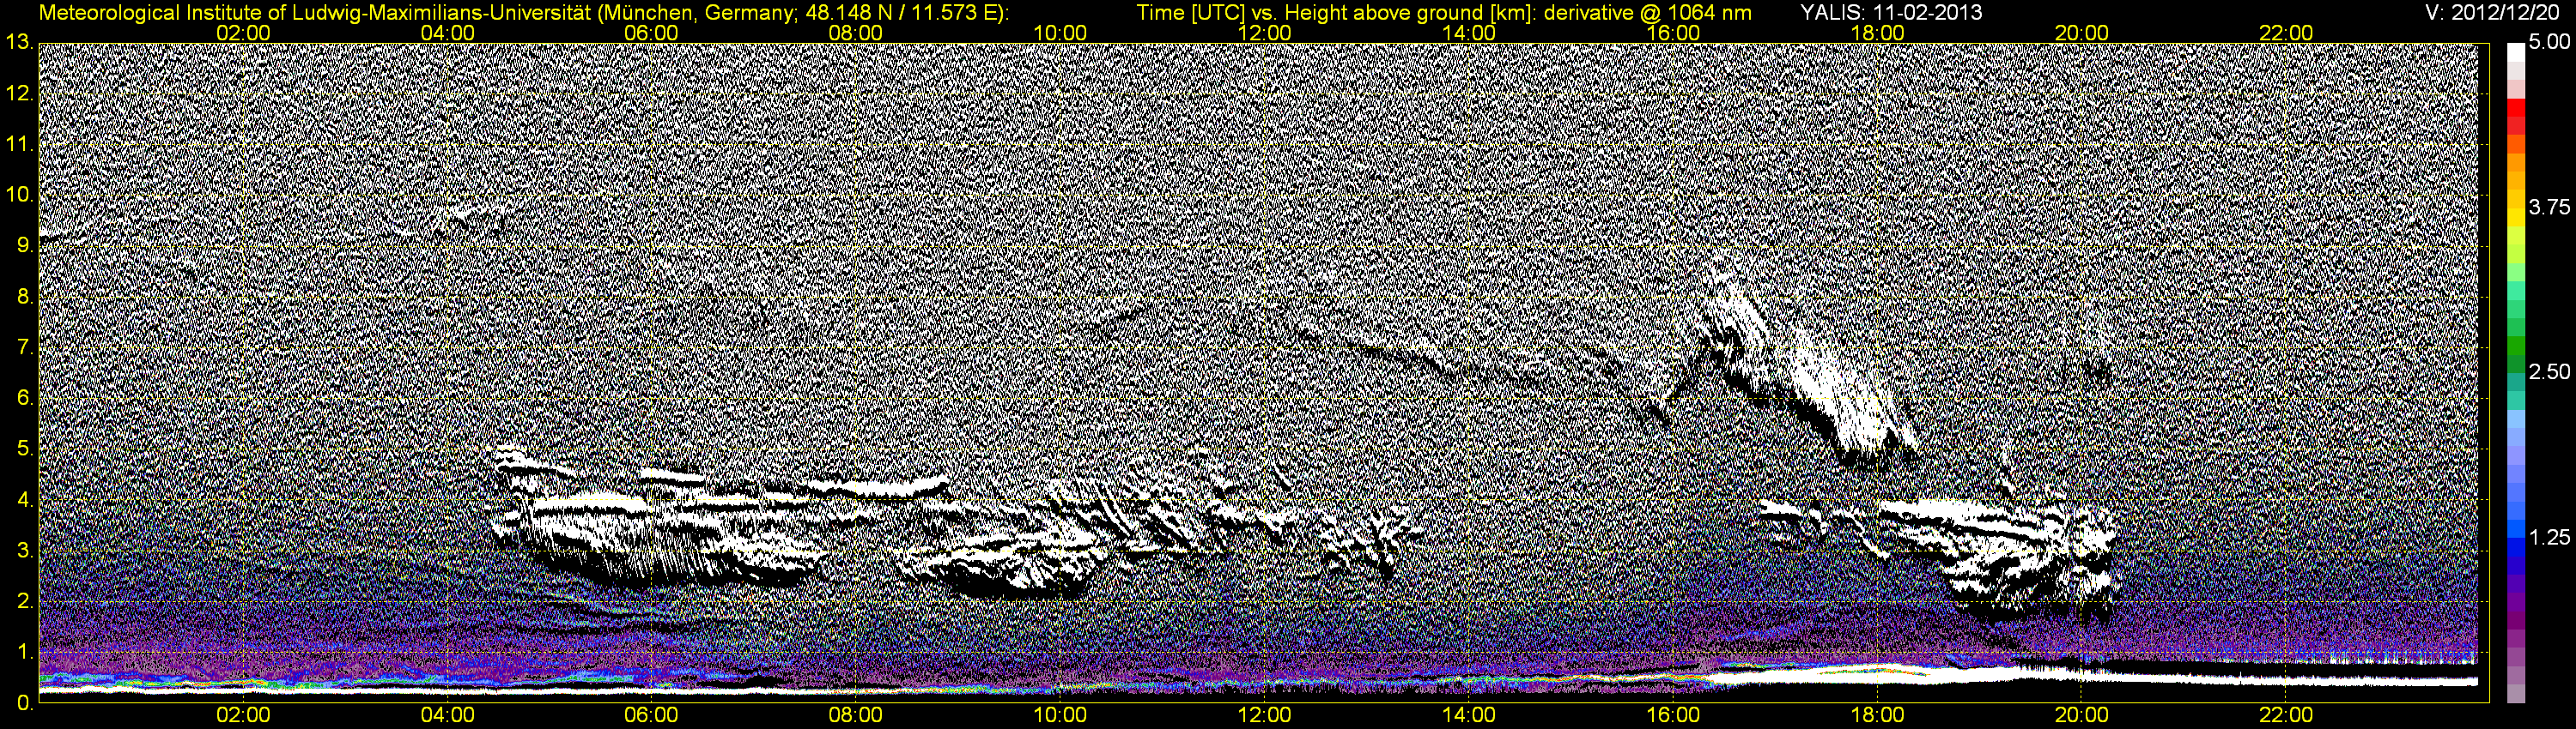The image size is (2576, 729).
Task: Click the 1.25 value on the color scale
Action: click(2549, 537)
